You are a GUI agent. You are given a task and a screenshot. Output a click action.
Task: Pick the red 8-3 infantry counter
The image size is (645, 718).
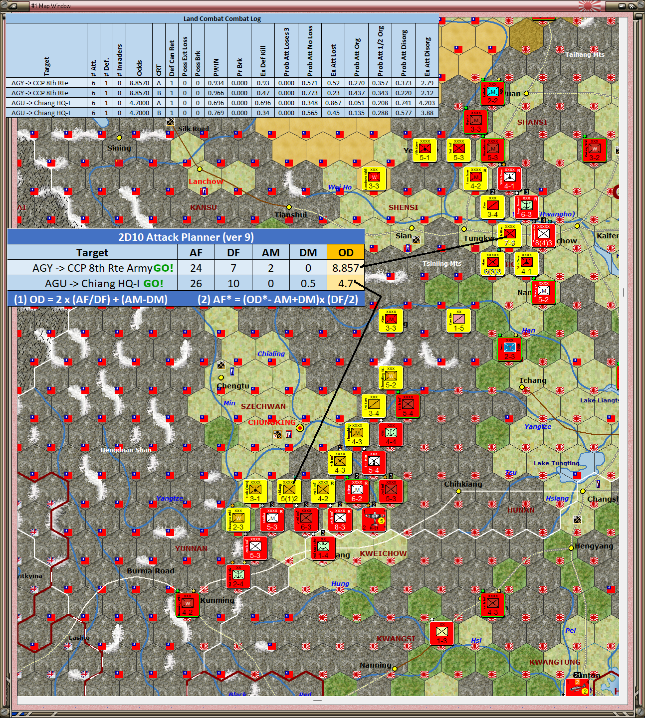tap(340, 520)
